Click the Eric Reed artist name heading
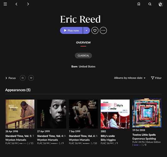Screen dimensions: 167x157 tap(80, 19)
